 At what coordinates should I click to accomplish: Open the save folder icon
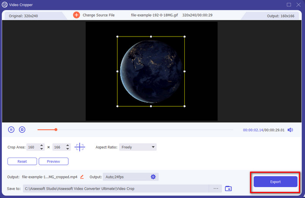click(228, 188)
